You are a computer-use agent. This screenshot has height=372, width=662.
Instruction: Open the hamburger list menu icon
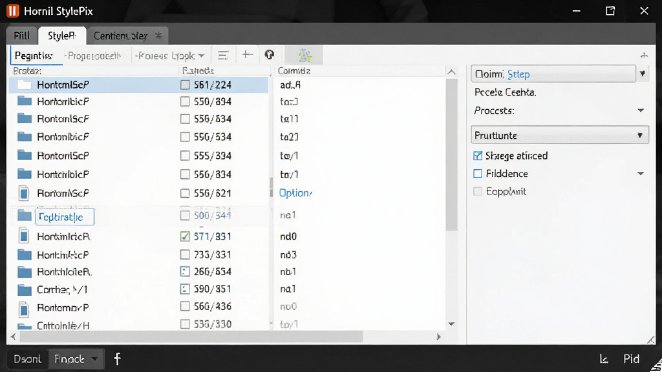[x=223, y=56]
